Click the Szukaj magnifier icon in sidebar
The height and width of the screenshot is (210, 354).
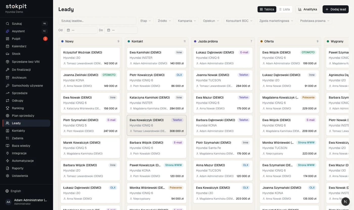click(x=7, y=24)
